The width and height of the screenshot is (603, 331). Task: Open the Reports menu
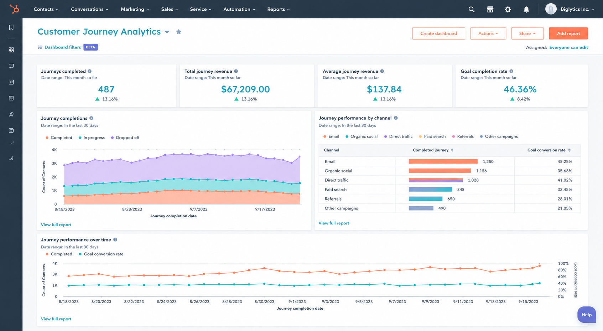click(279, 9)
